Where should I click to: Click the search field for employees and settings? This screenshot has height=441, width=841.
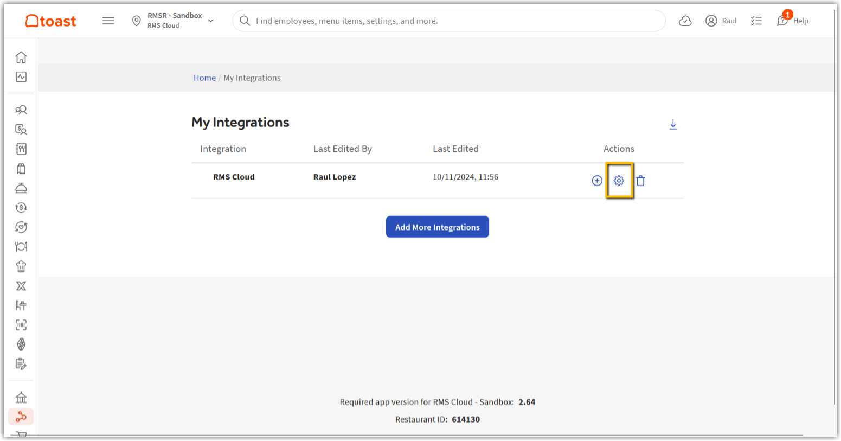pyautogui.click(x=449, y=21)
